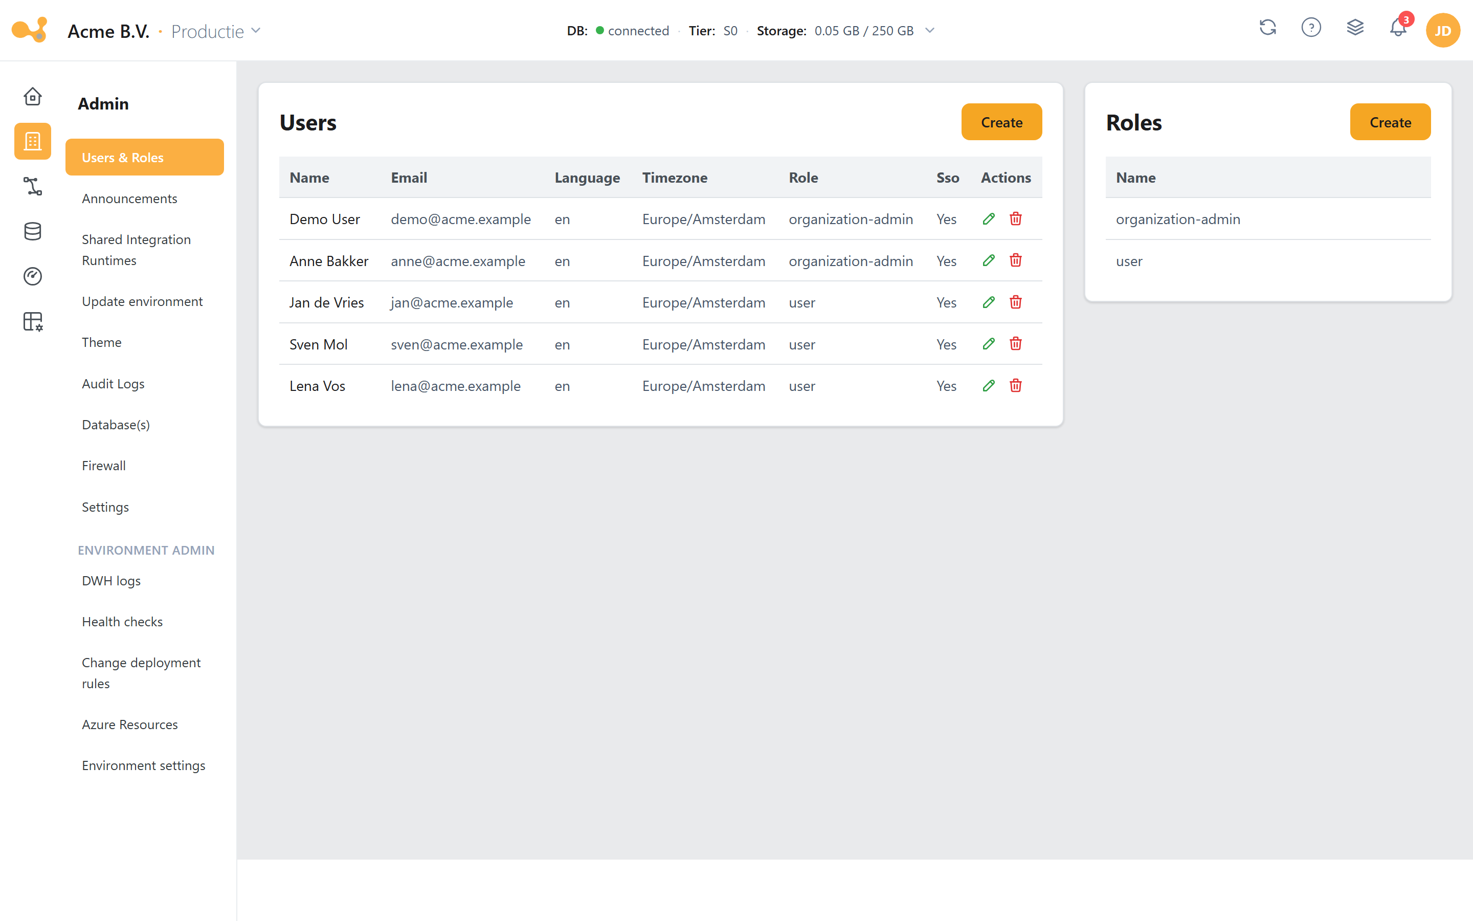Open the JD user avatar menu
Screen dimensions: 1473x921
click(1442, 30)
